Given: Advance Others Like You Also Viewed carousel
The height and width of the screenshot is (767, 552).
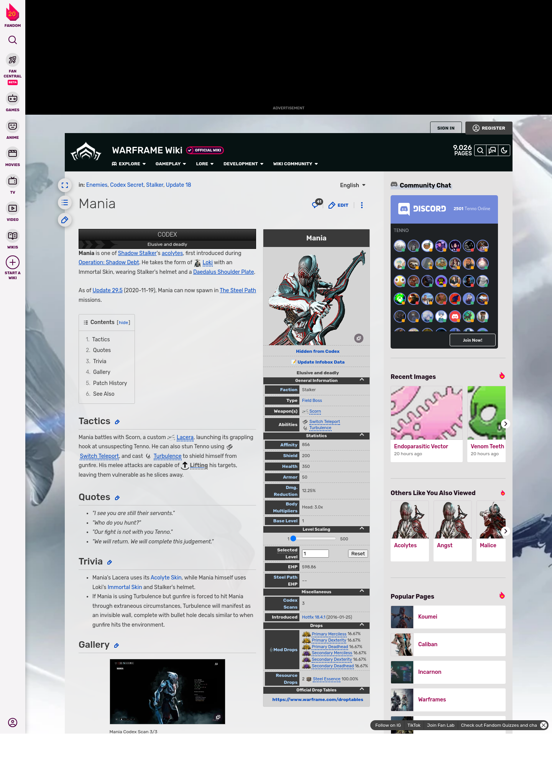Looking at the screenshot, I should point(505,531).
